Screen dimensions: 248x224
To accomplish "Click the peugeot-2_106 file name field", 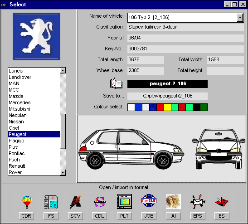I will pyautogui.click(x=167, y=84).
